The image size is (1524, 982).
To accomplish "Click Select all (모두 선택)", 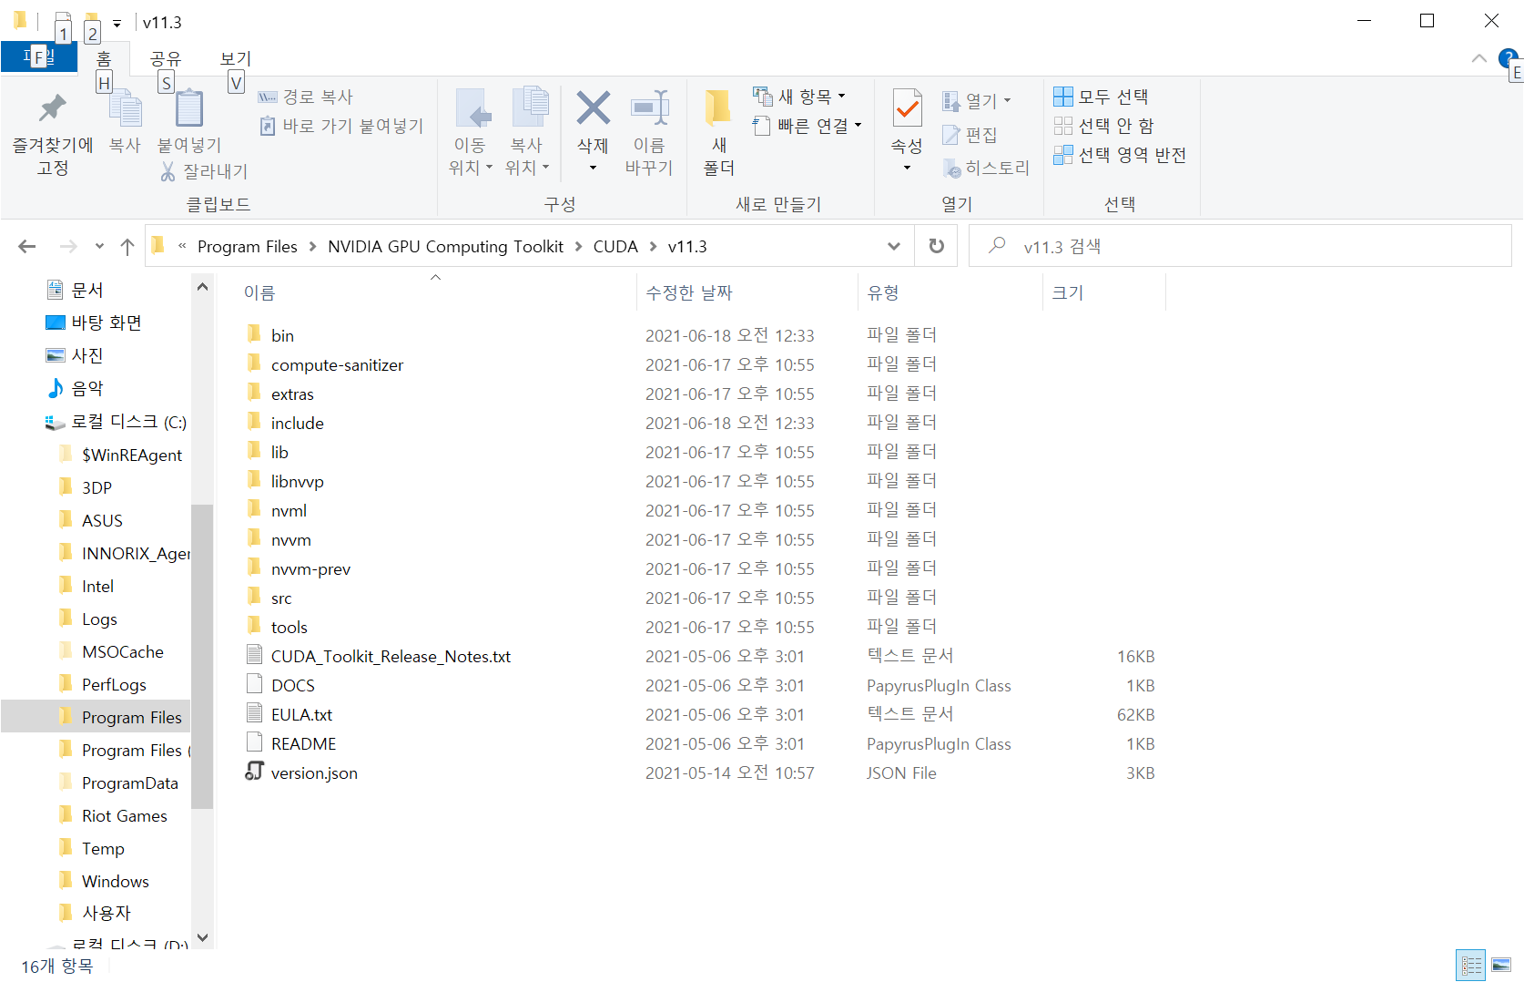I will point(1101,97).
